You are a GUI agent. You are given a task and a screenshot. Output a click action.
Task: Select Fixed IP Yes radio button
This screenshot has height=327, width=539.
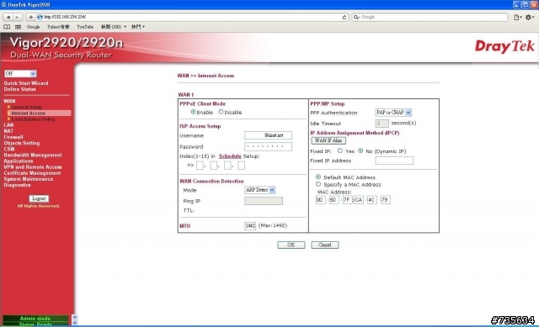click(x=340, y=150)
